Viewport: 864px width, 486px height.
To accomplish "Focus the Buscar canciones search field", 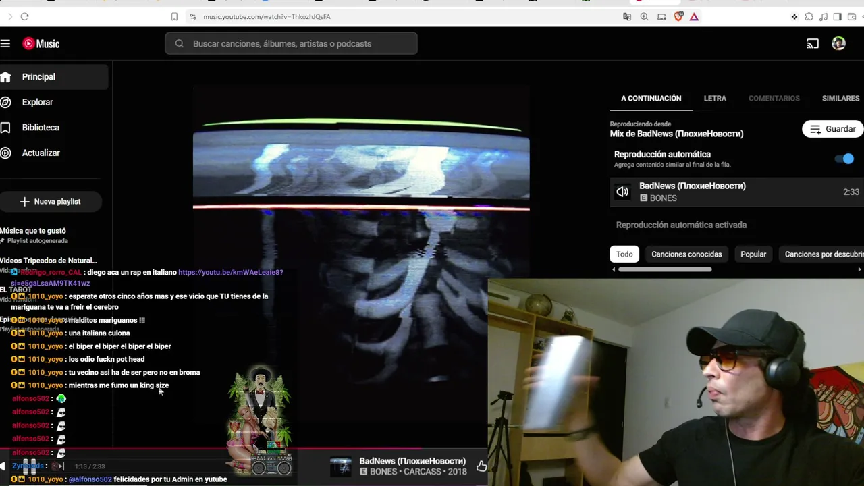I will click(x=291, y=44).
